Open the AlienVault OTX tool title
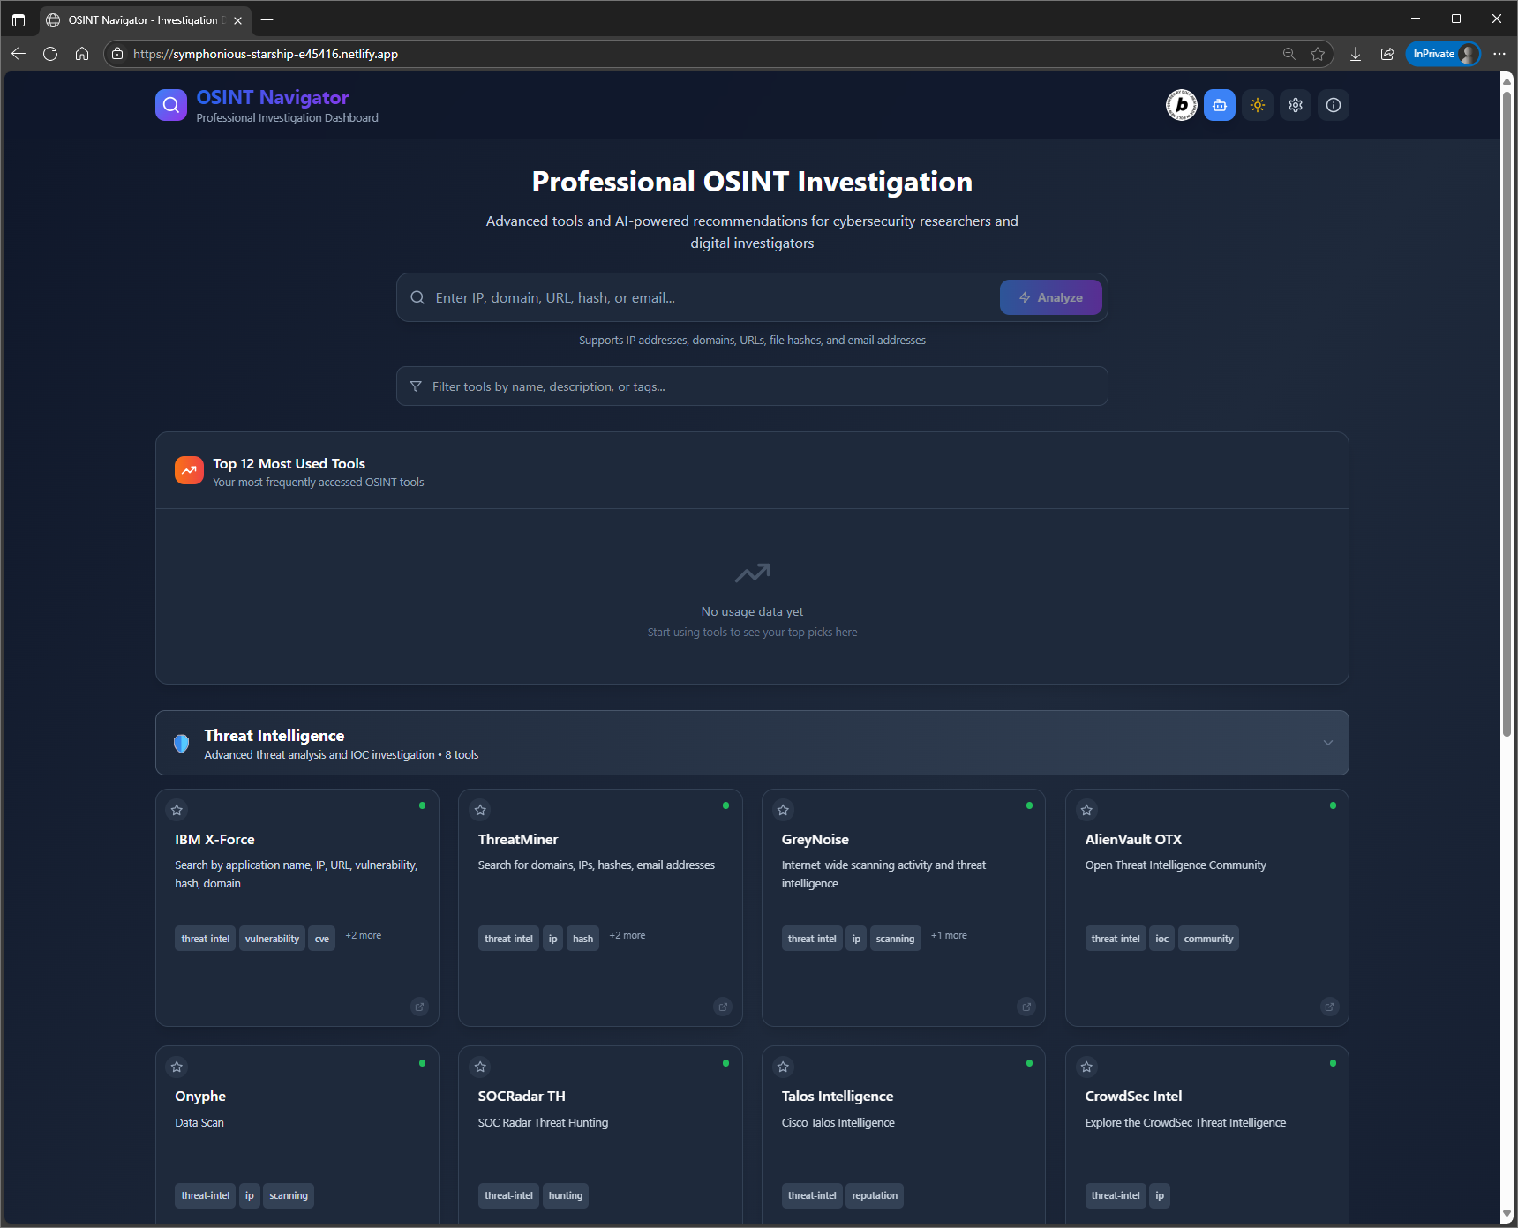This screenshot has height=1228, width=1518. pos(1133,840)
